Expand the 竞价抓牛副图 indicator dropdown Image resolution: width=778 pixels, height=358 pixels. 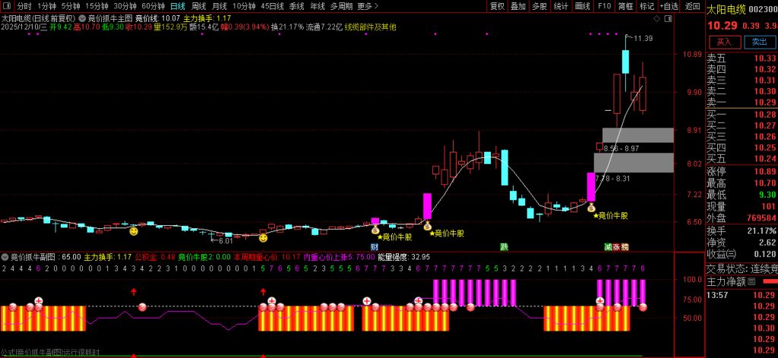click(x=5, y=257)
